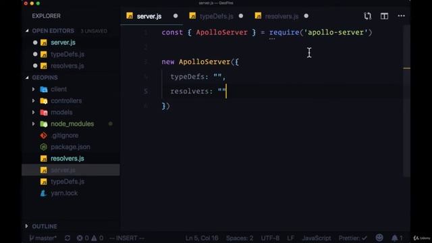
Task: Open the editor more actions ellipsis menu
Action: [401, 16]
